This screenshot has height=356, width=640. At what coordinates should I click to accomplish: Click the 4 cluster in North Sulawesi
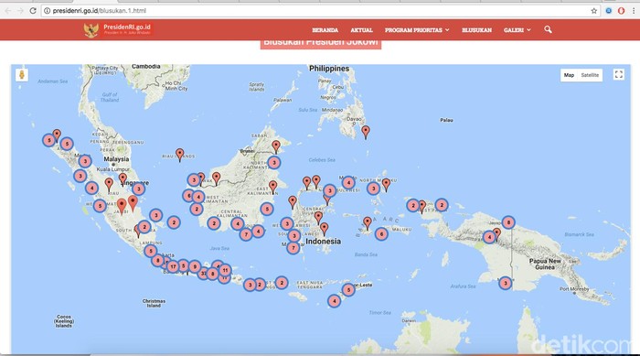tap(348, 183)
